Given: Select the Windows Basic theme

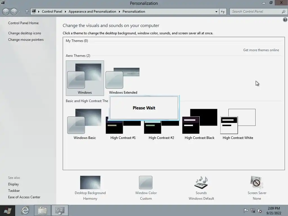Looking at the screenshot, I should tap(85, 124).
